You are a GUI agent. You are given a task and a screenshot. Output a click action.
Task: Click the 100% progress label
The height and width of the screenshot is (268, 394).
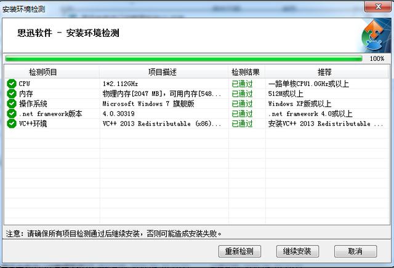point(377,59)
